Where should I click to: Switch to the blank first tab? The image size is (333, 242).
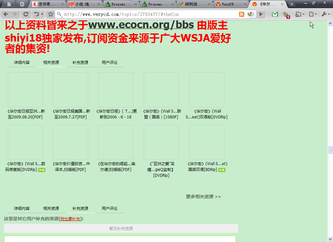coord(9,4)
